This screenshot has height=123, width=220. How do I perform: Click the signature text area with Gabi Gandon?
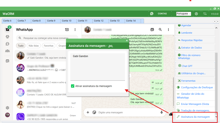click(x=97, y=67)
